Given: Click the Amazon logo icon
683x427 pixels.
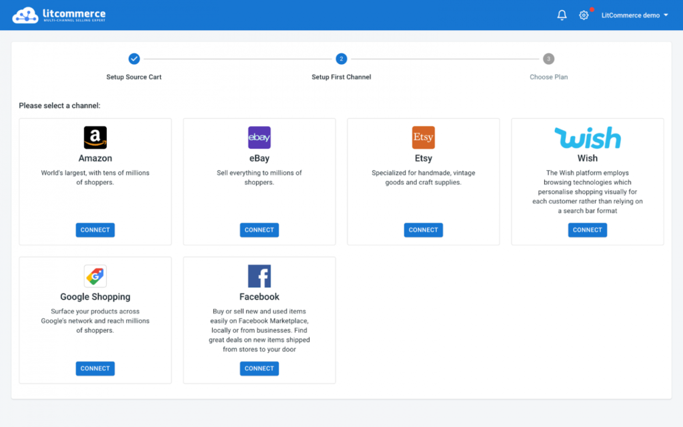Looking at the screenshot, I should (x=95, y=137).
